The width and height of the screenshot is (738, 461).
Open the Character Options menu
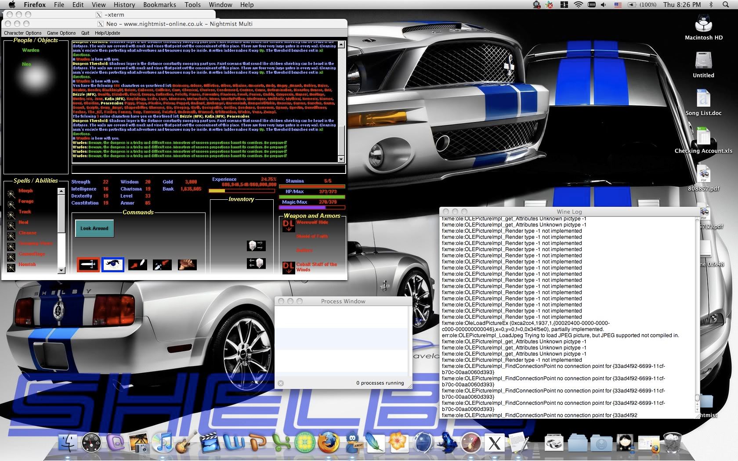coord(23,33)
